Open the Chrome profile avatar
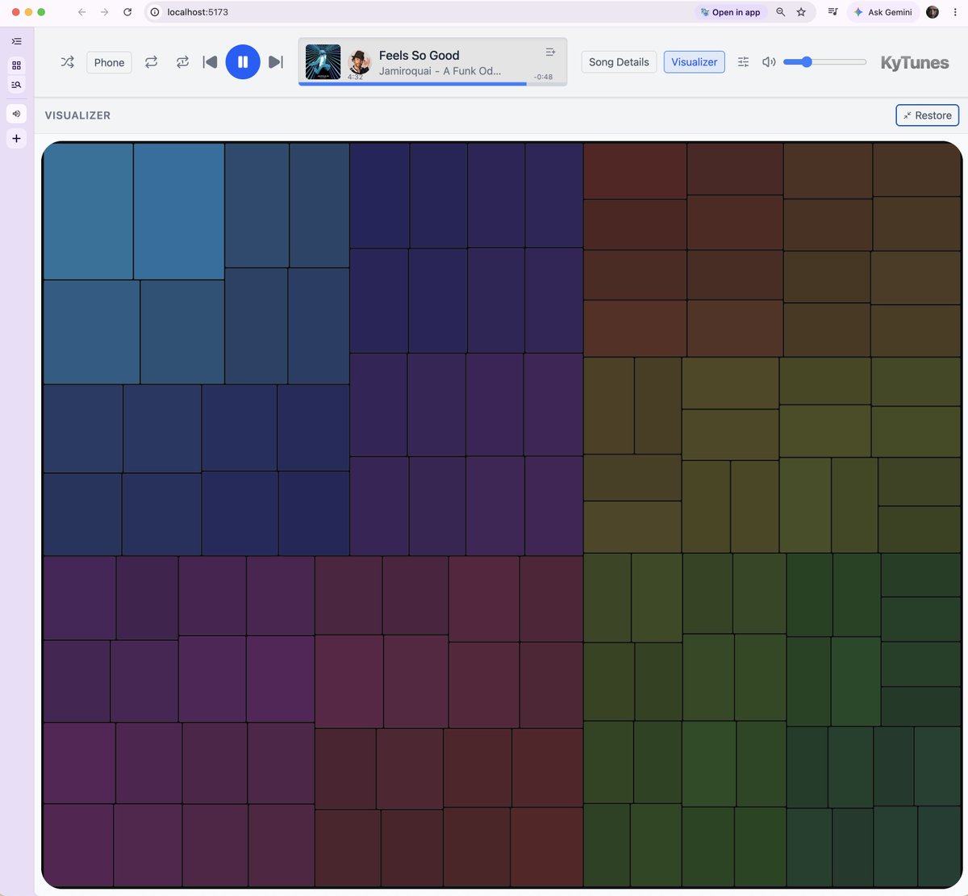 pos(933,12)
